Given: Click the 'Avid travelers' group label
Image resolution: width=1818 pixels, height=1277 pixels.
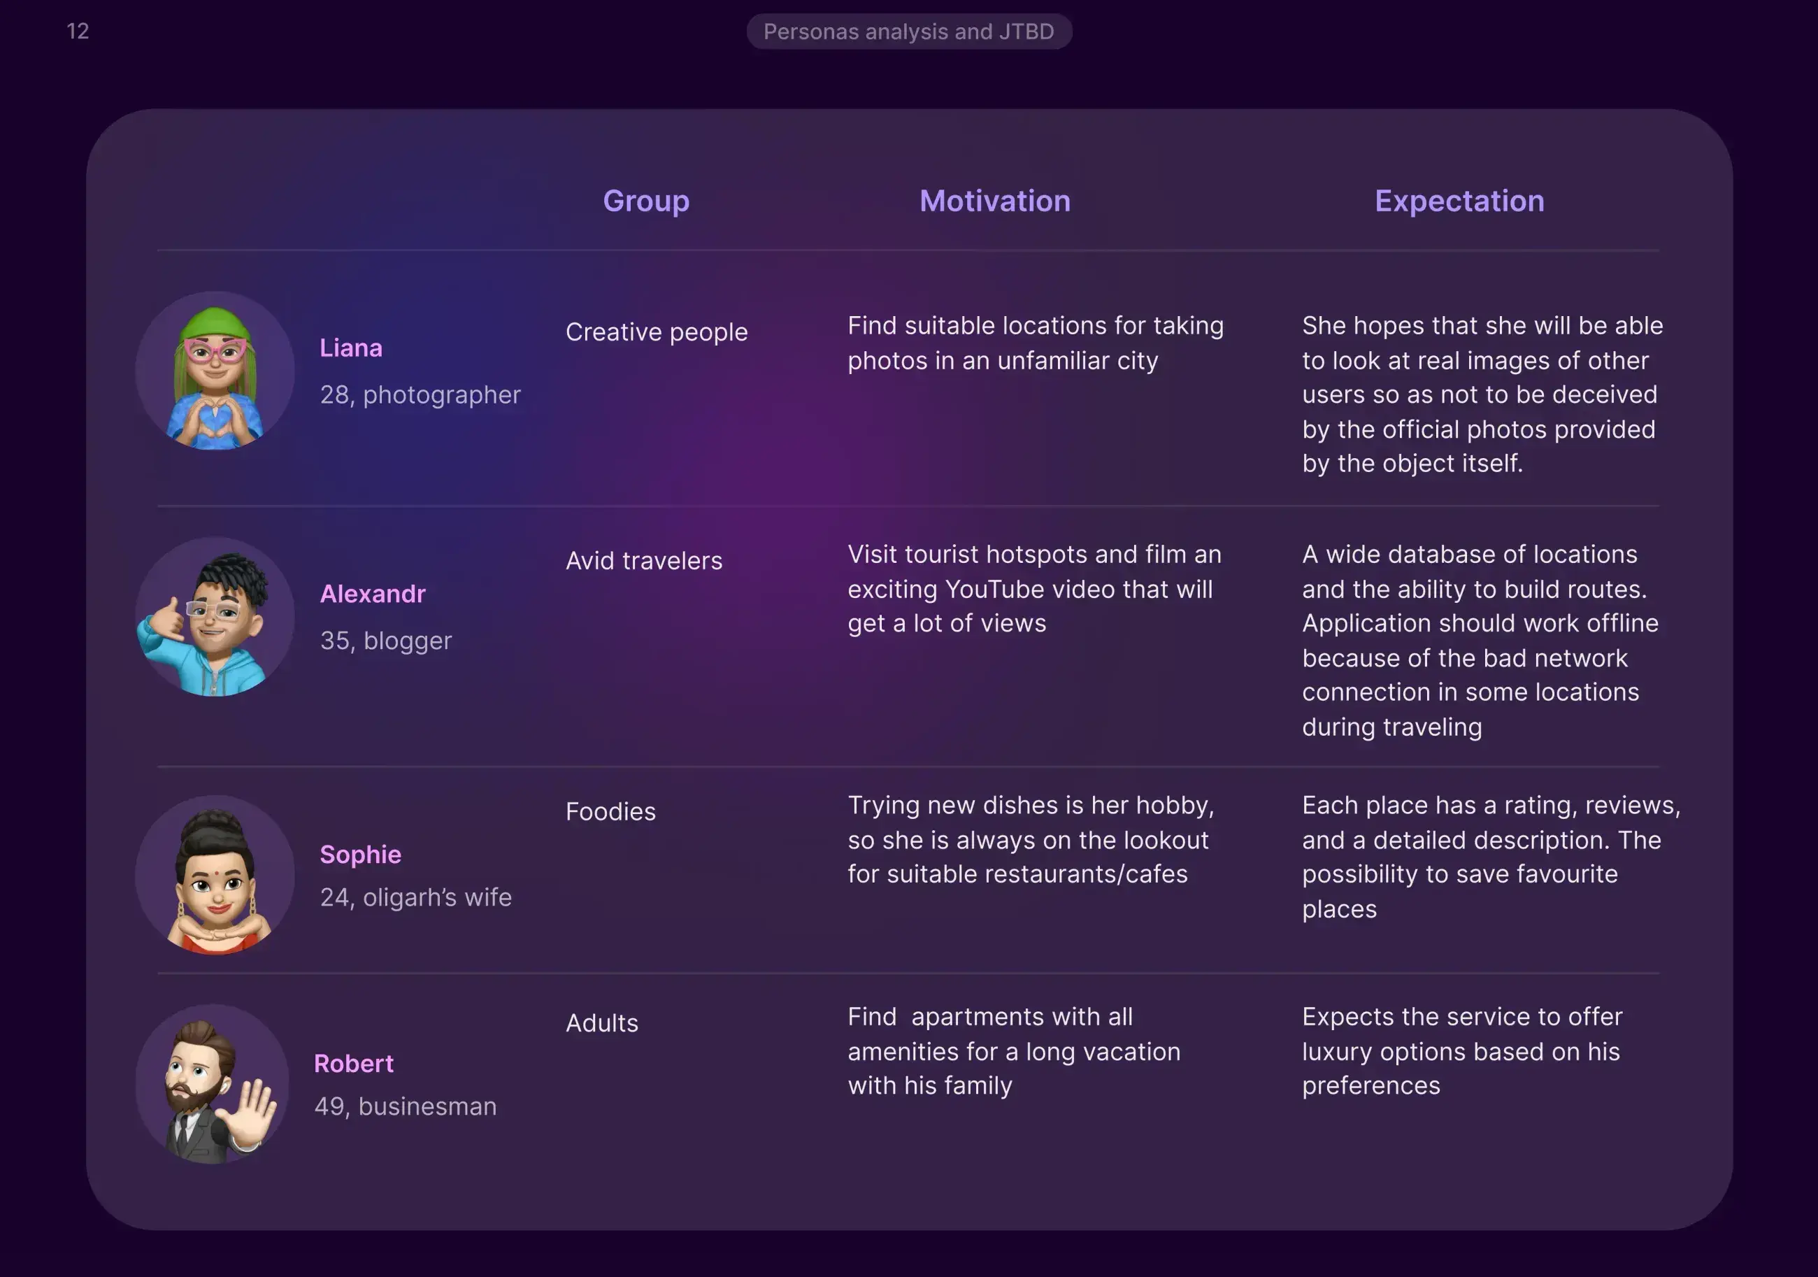Looking at the screenshot, I should pyautogui.click(x=643, y=561).
